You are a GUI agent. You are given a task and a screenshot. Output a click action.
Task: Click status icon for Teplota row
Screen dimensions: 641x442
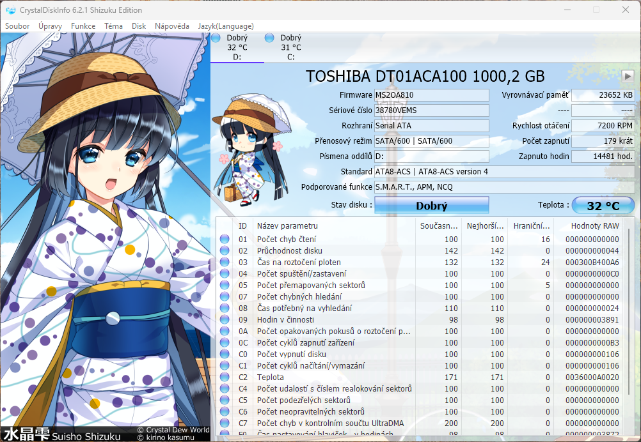point(225,377)
